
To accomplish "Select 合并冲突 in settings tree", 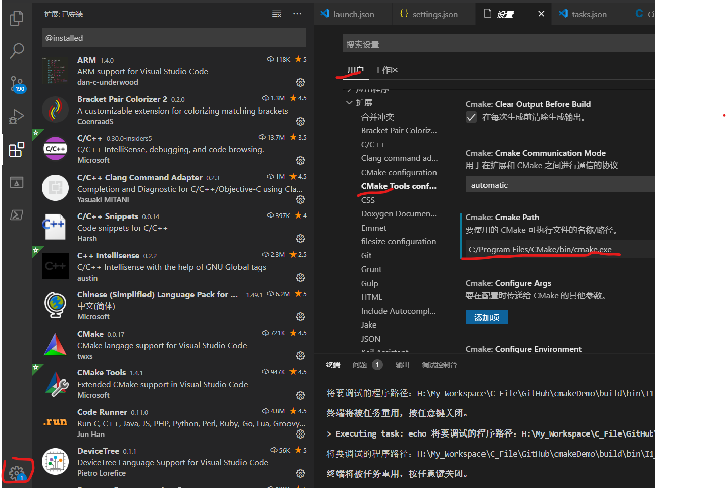I will click(377, 117).
